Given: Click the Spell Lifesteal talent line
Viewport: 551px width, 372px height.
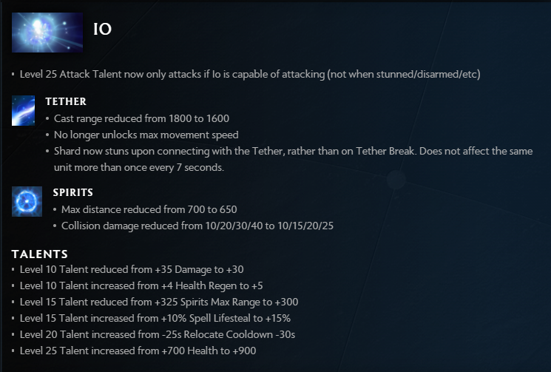Looking at the screenshot, I should point(155,318).
